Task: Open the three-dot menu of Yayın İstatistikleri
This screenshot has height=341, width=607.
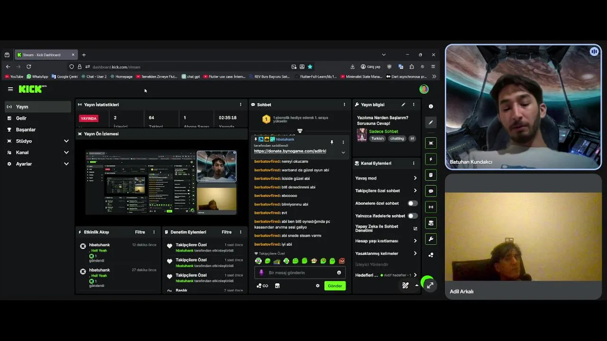Action: coord(240,105)
